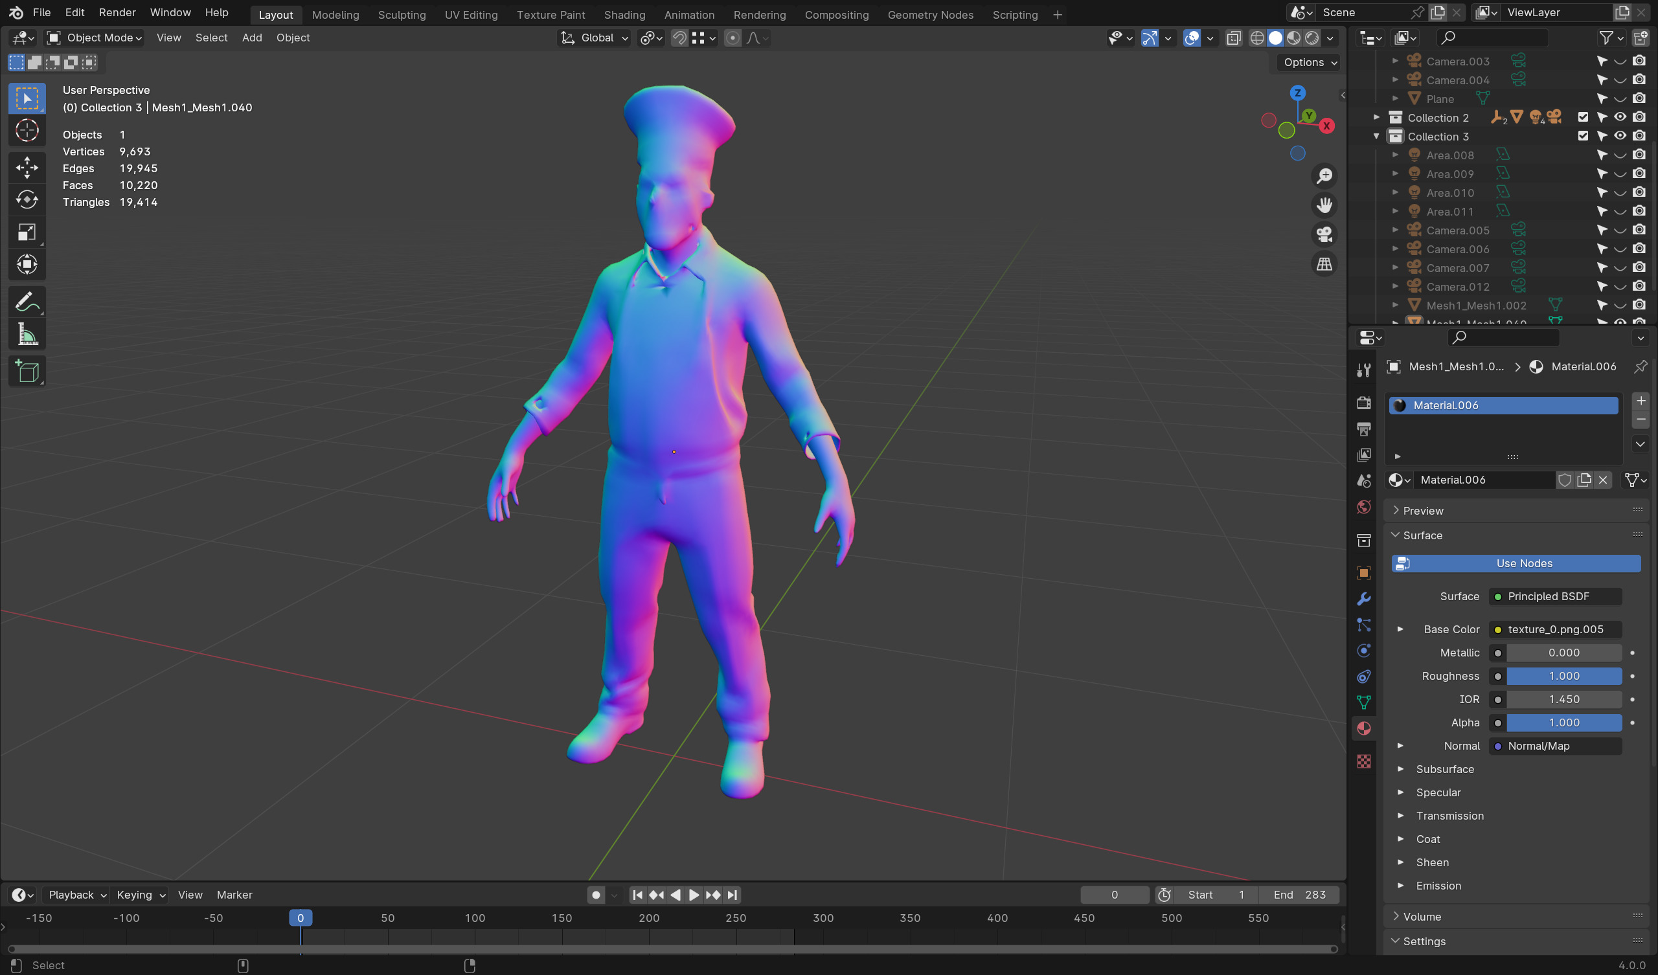Click the Metallic value slider
The image size is (1658, 975).
[1564, 653]
